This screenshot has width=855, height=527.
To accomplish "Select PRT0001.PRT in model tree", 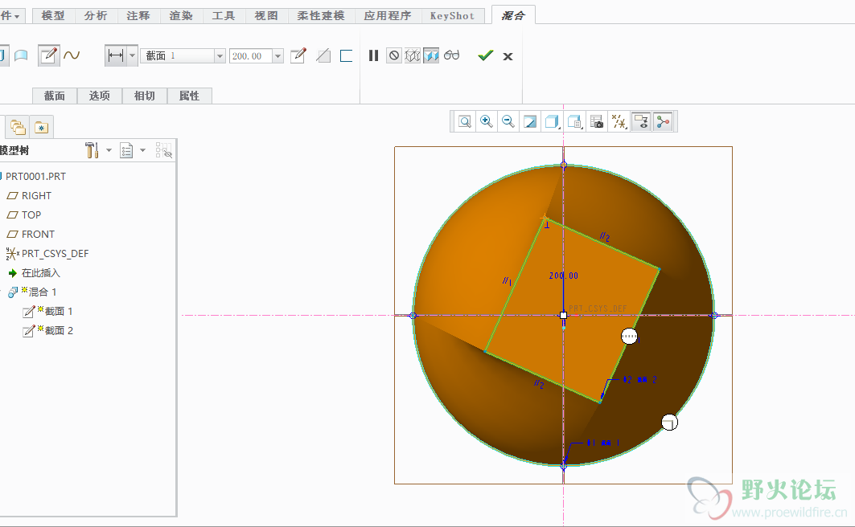I will [35, 177].
